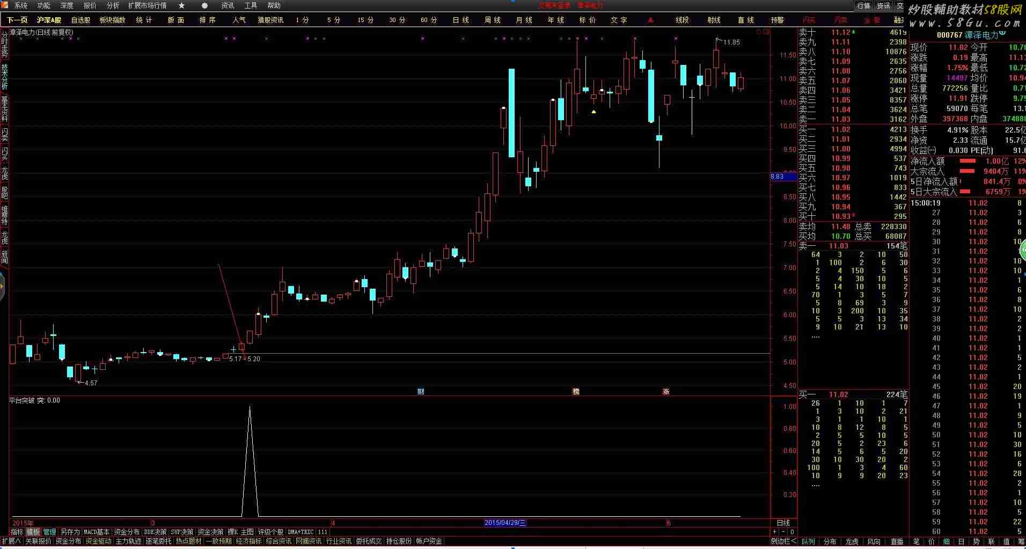Open the 新闻 left sidebar tab
This screenshot has height=549, width=1026.
(4, 257)
